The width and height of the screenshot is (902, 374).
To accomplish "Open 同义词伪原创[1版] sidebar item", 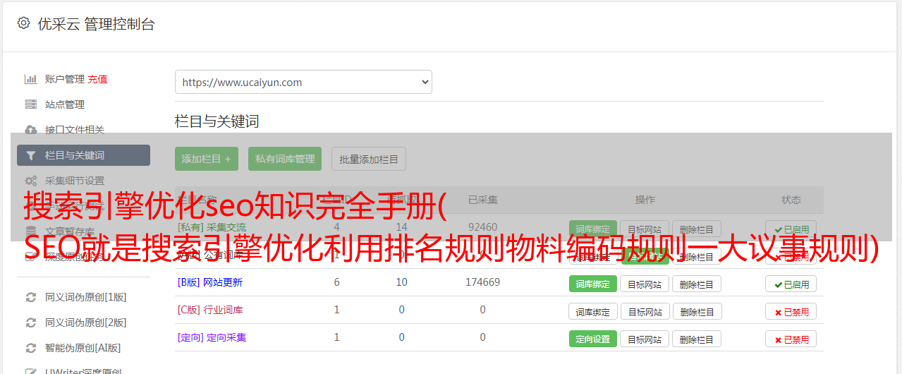I will (x=86, y=297).
